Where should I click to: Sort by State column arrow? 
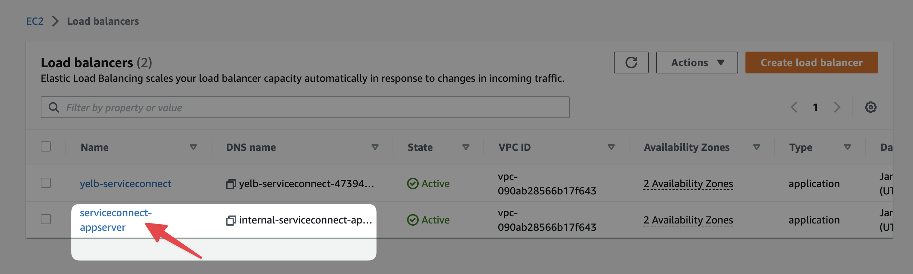pos(466,147)
